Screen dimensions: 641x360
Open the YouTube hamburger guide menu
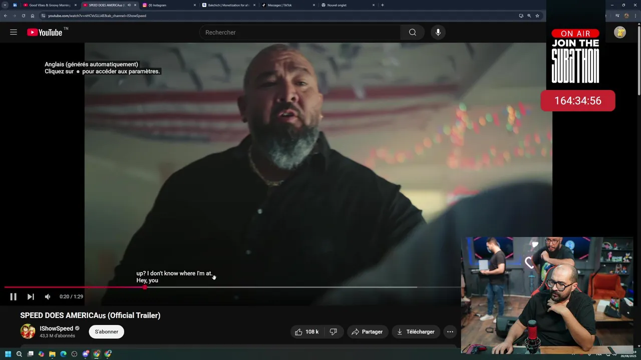[x=14, y=32]
